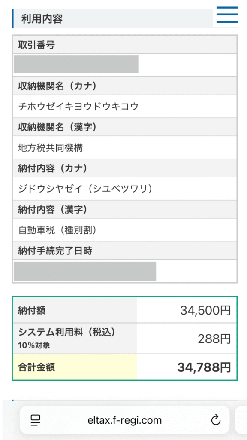The width and height of the screenshot is (247, 440).
Task: Select the 自動車税（種別割） value
Action: click(59, 230)
